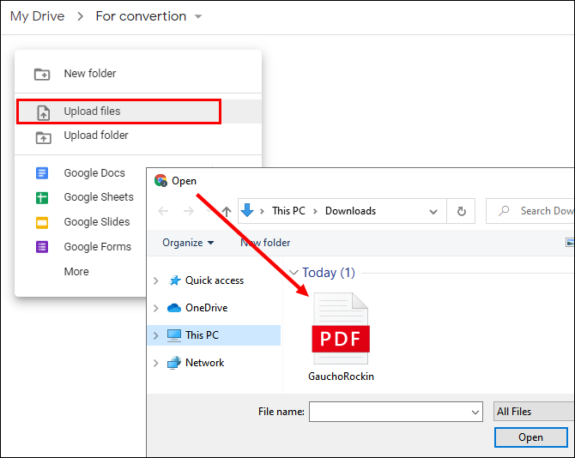The width and height of the screenshot is (575, 458).
Task: Open the For convertion folder dropdown
Action: (x=198, y=16)
